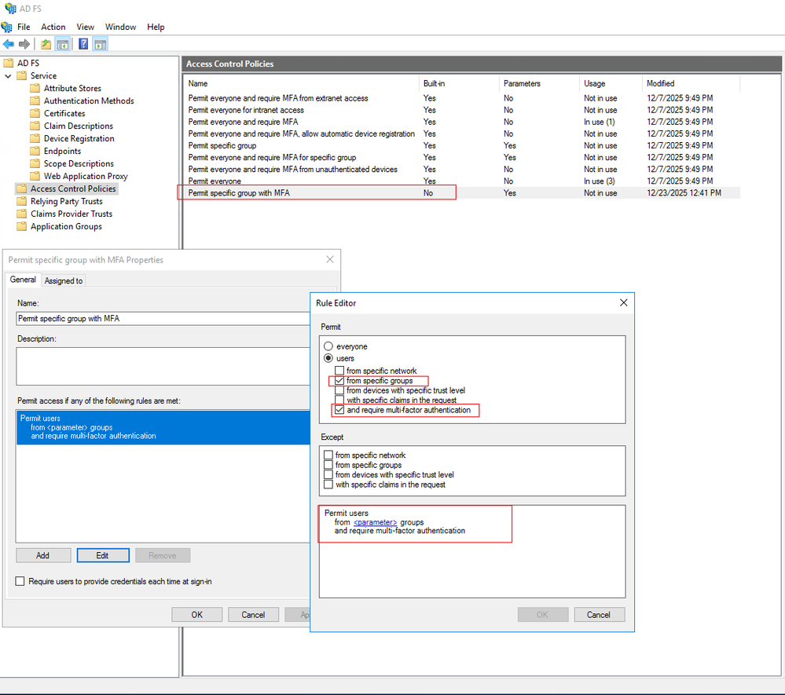Click the Edit button in Properties dialog
Screen dimensions: 785x695
tap(103, 555)
